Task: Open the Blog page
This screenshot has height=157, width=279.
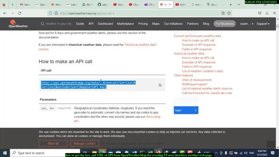Action: point(206,24)
